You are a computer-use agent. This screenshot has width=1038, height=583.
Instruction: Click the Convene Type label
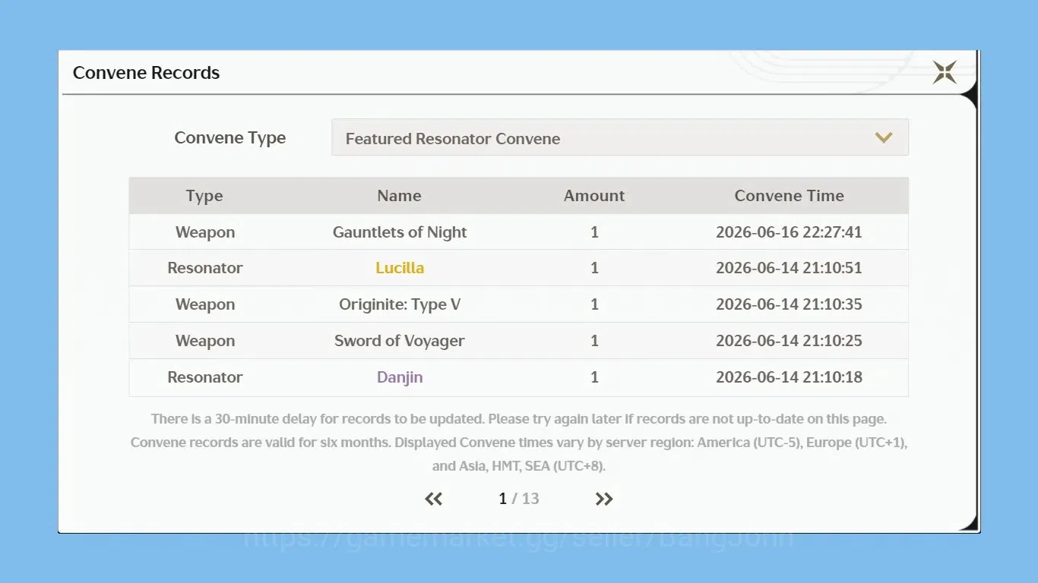pos(230,138)
